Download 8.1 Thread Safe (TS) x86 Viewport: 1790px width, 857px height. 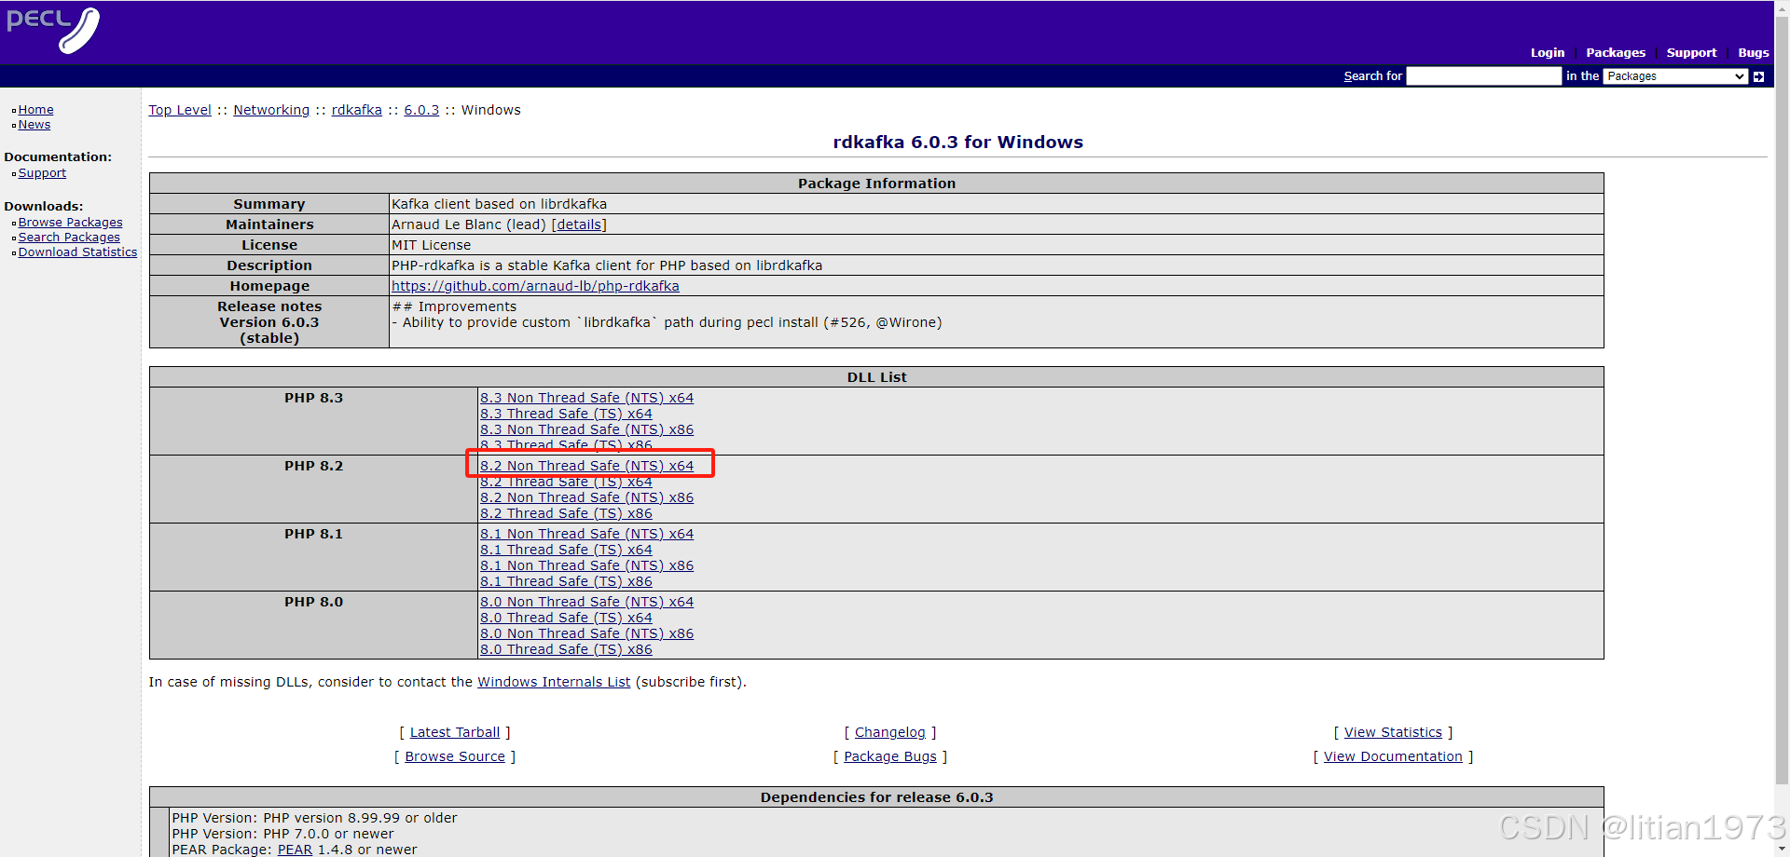(x=566, y=581)
